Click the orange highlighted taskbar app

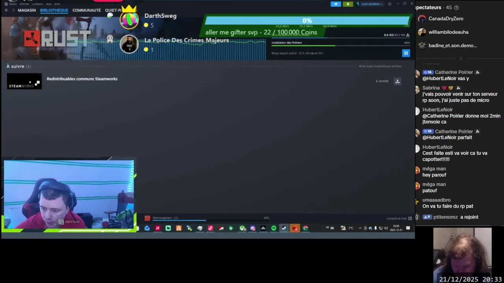point(295,228)
